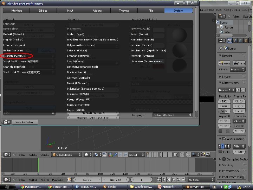Select World properties tab icon
The height and width of the screenshot is (190, 253).
240,40
